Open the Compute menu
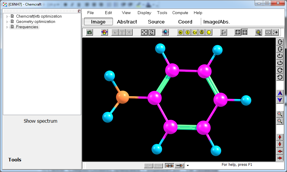Viewport: 287px width, 172px height. pyautogui.click(x=180, y=13)
